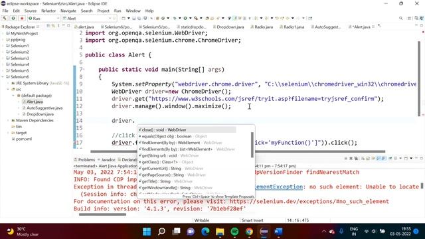Expand the target folder node
This screenshot has width=425, height=239.
[8, 133]
